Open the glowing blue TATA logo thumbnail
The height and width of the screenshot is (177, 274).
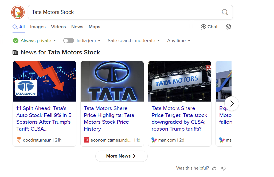[112, 81]
